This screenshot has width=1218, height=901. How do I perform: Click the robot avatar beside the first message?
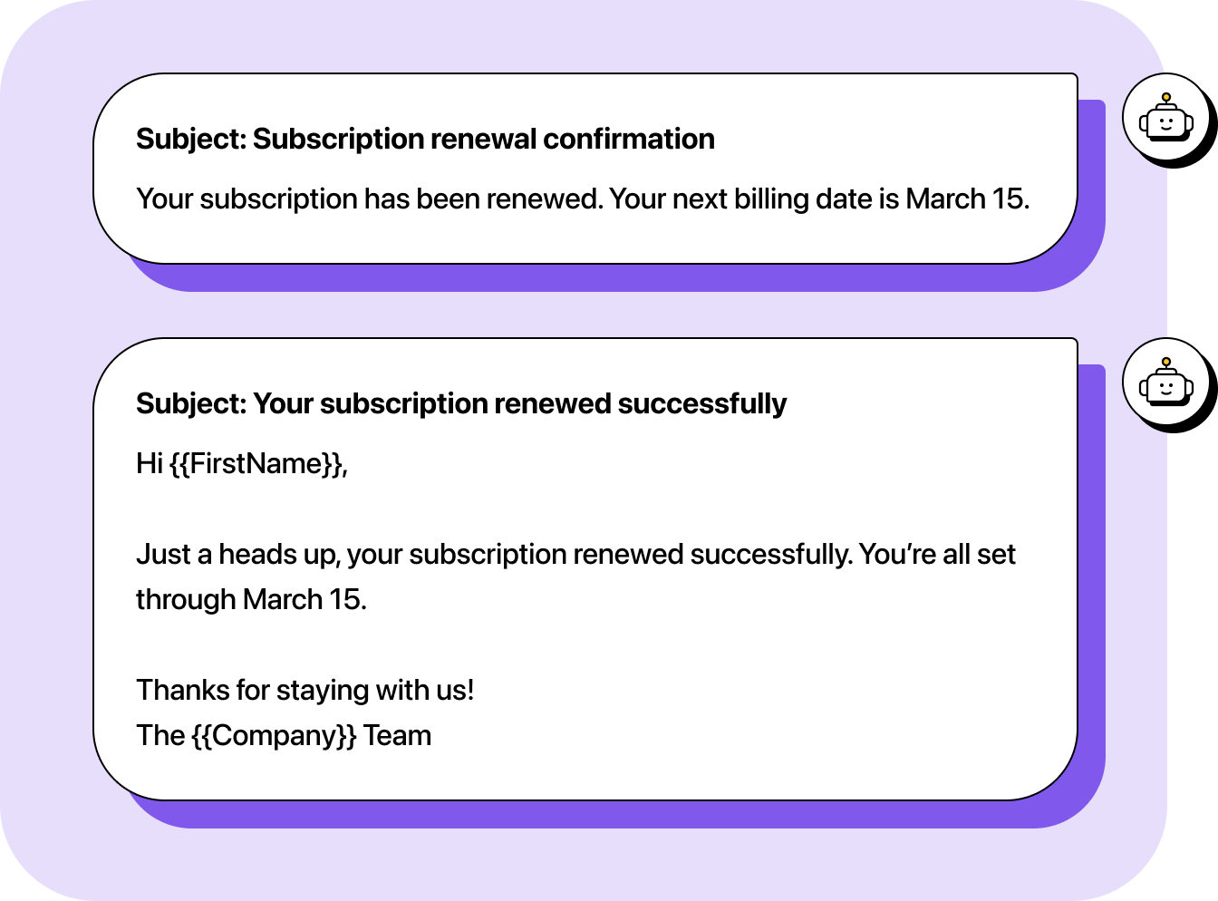point(1165,119)
